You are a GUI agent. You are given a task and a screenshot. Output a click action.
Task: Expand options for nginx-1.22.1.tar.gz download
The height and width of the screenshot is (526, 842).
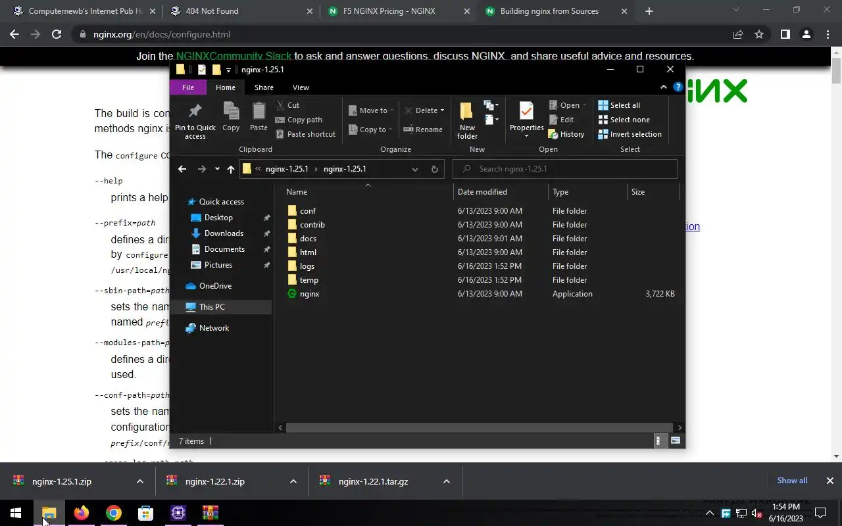(x=447, y=481)
